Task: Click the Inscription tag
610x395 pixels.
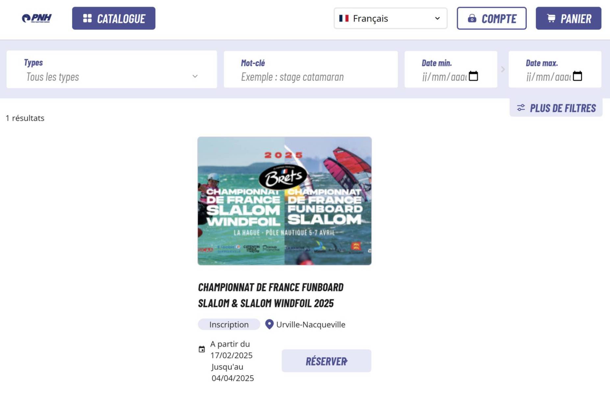Action: (x=229, y=325)
